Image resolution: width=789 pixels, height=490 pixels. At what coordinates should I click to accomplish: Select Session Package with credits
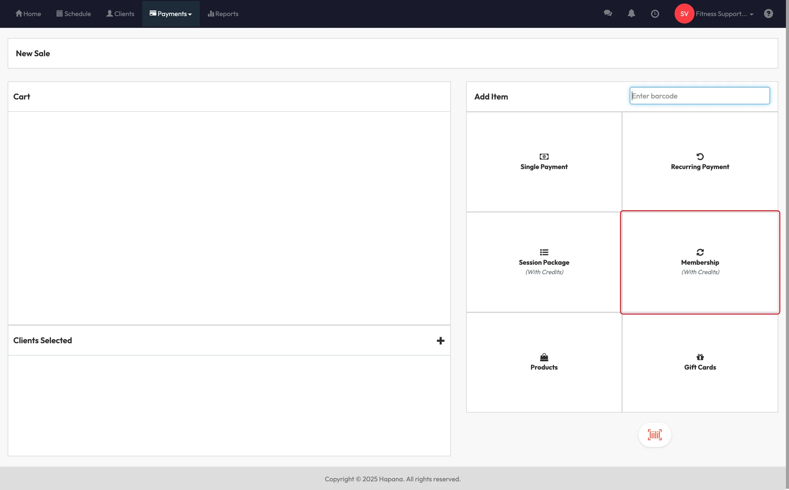tap(544, 262)
